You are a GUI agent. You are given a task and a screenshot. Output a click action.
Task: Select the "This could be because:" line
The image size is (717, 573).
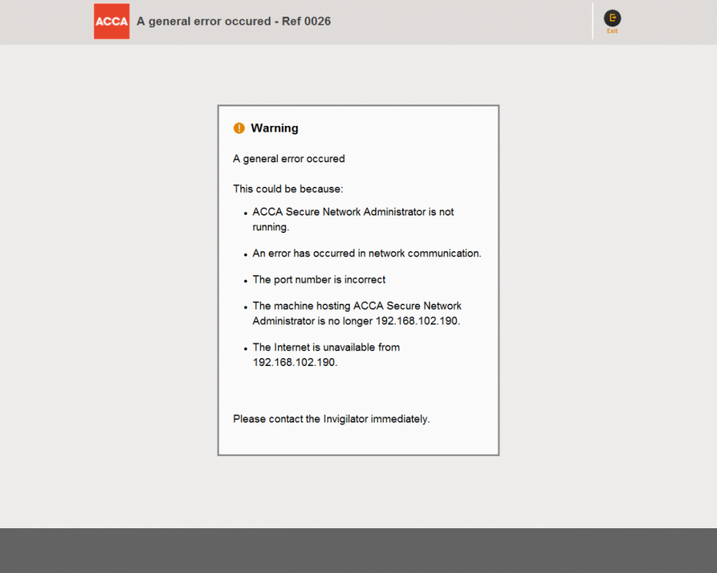coord(288,189)
